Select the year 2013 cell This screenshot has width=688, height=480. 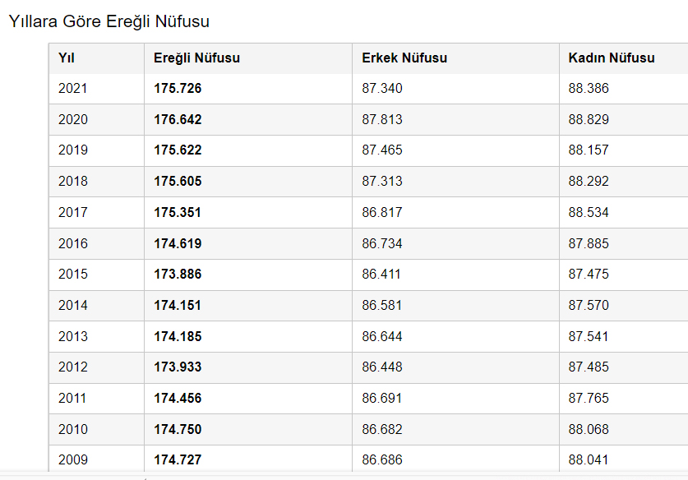pos(73,336)
